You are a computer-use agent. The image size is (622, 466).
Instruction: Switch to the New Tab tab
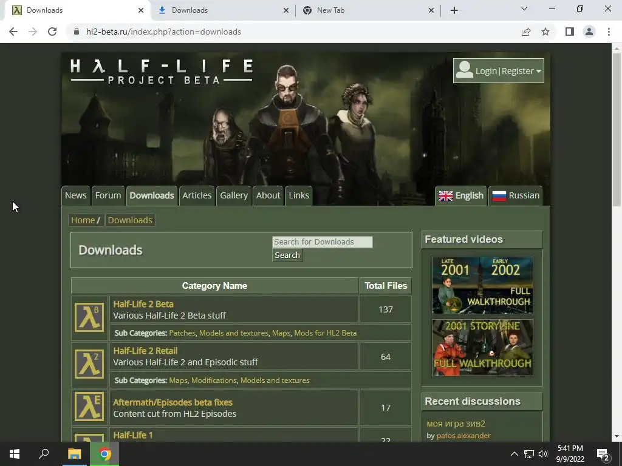pyautogui.click(x=367, y=10)
